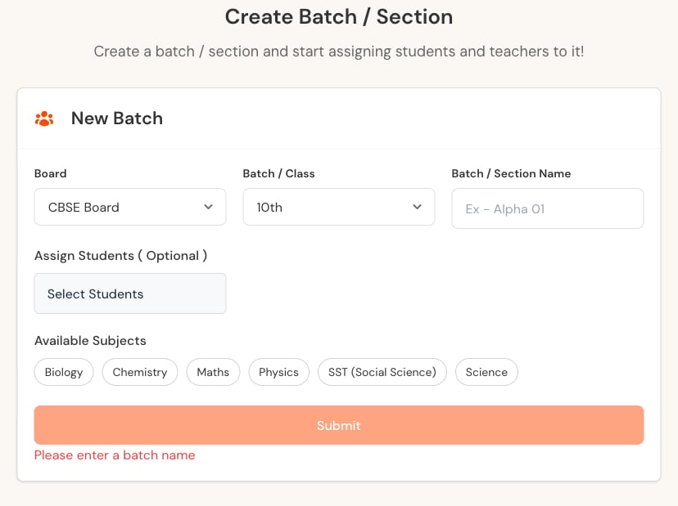Viewport: 678px width, 506px height.
Task: Click the 'Create Batch / Section' page title
Action: [339, 17]
